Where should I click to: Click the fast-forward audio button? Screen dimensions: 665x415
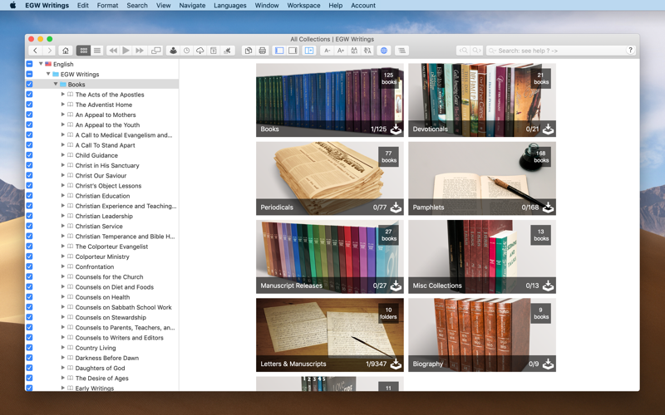pyautogui.click(x=139, y=51)
